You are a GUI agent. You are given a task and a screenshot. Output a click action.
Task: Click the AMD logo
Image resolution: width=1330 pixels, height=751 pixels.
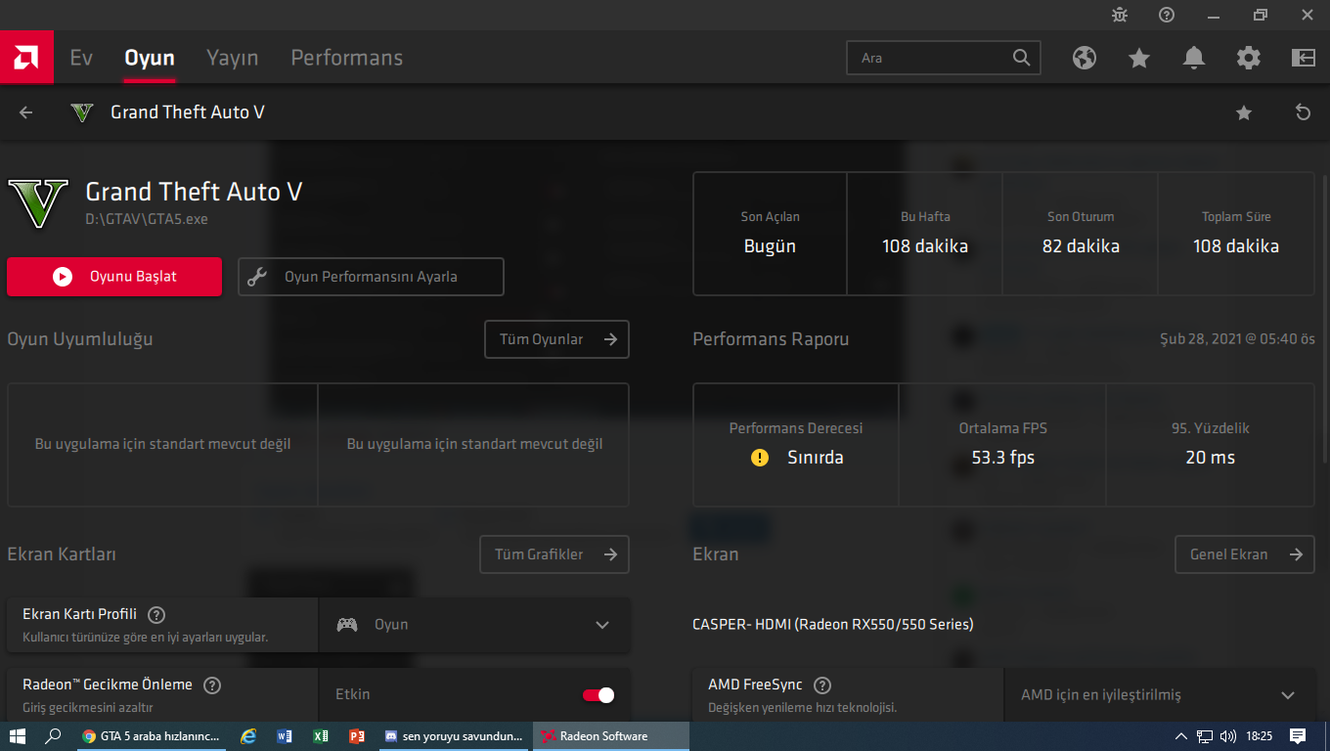26,58
